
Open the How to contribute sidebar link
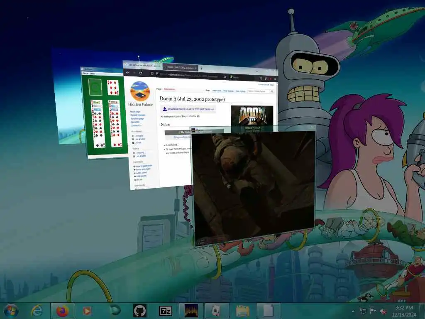pyautogui.click(x=144, y=166)
